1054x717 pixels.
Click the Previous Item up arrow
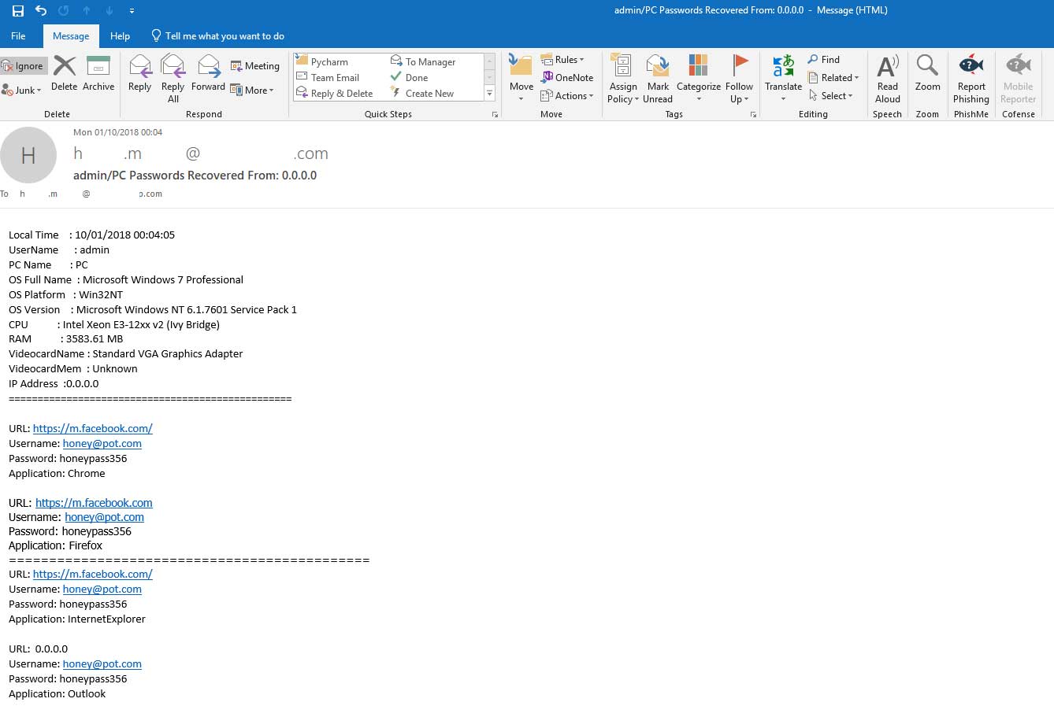tap(87, 11)
